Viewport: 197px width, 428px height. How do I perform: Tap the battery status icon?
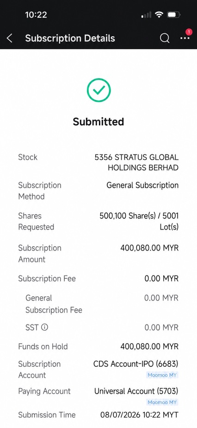[173, 15]
